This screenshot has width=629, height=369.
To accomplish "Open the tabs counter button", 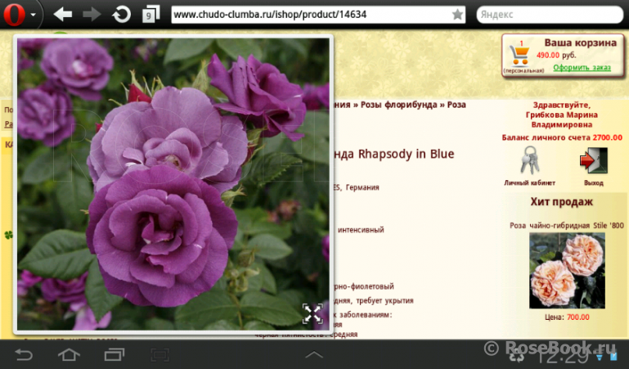I will click(x=151, y=15).
